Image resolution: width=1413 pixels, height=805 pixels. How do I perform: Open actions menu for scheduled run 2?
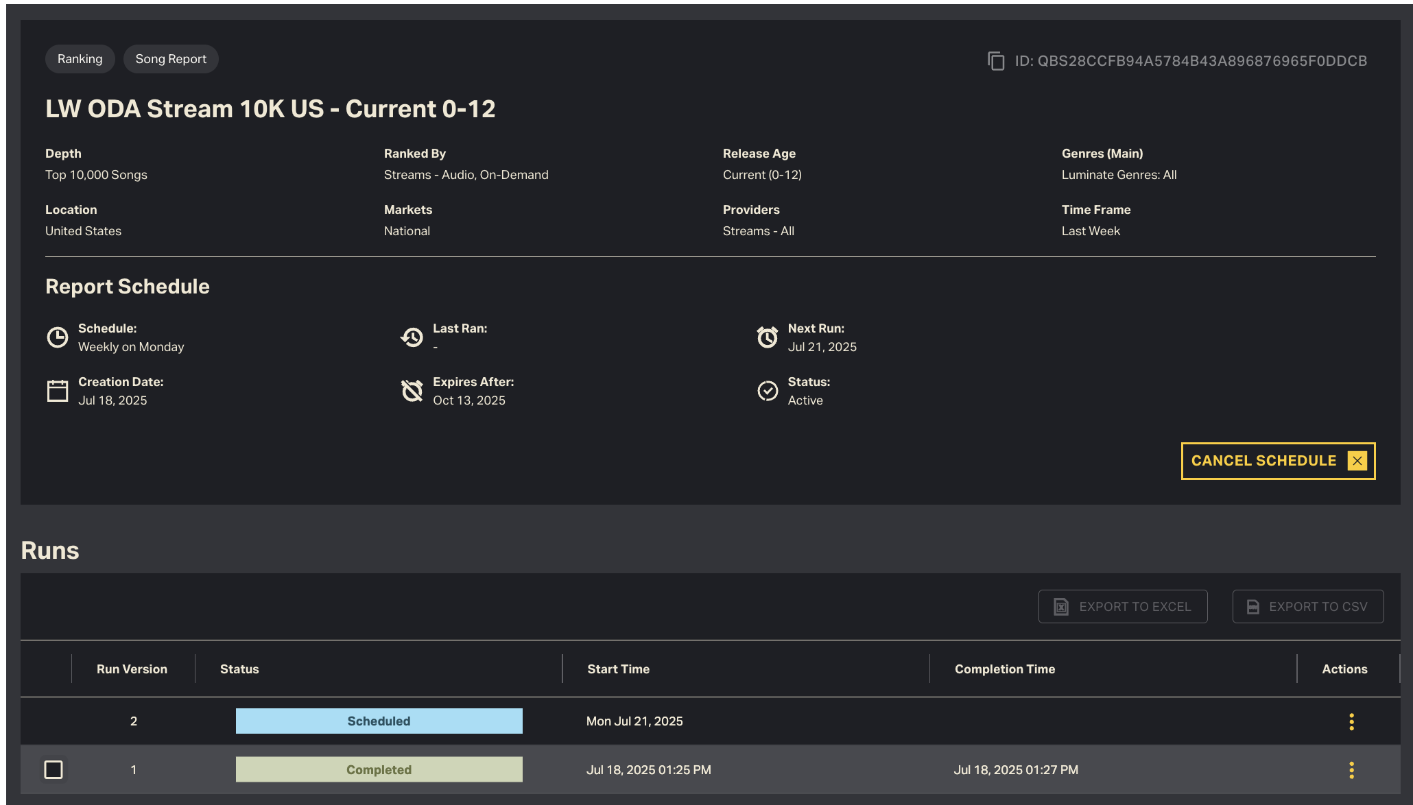[x=1351, y=721]
